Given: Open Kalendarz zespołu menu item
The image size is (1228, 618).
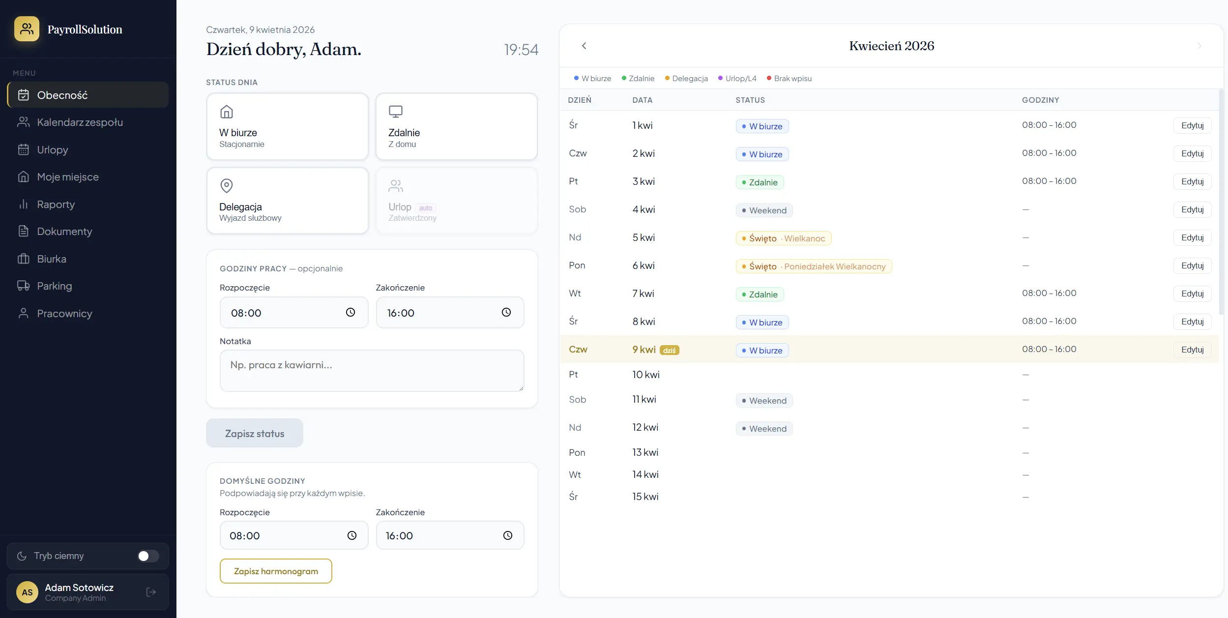Looking at the screenshot, I should click(x=80, y=122).
